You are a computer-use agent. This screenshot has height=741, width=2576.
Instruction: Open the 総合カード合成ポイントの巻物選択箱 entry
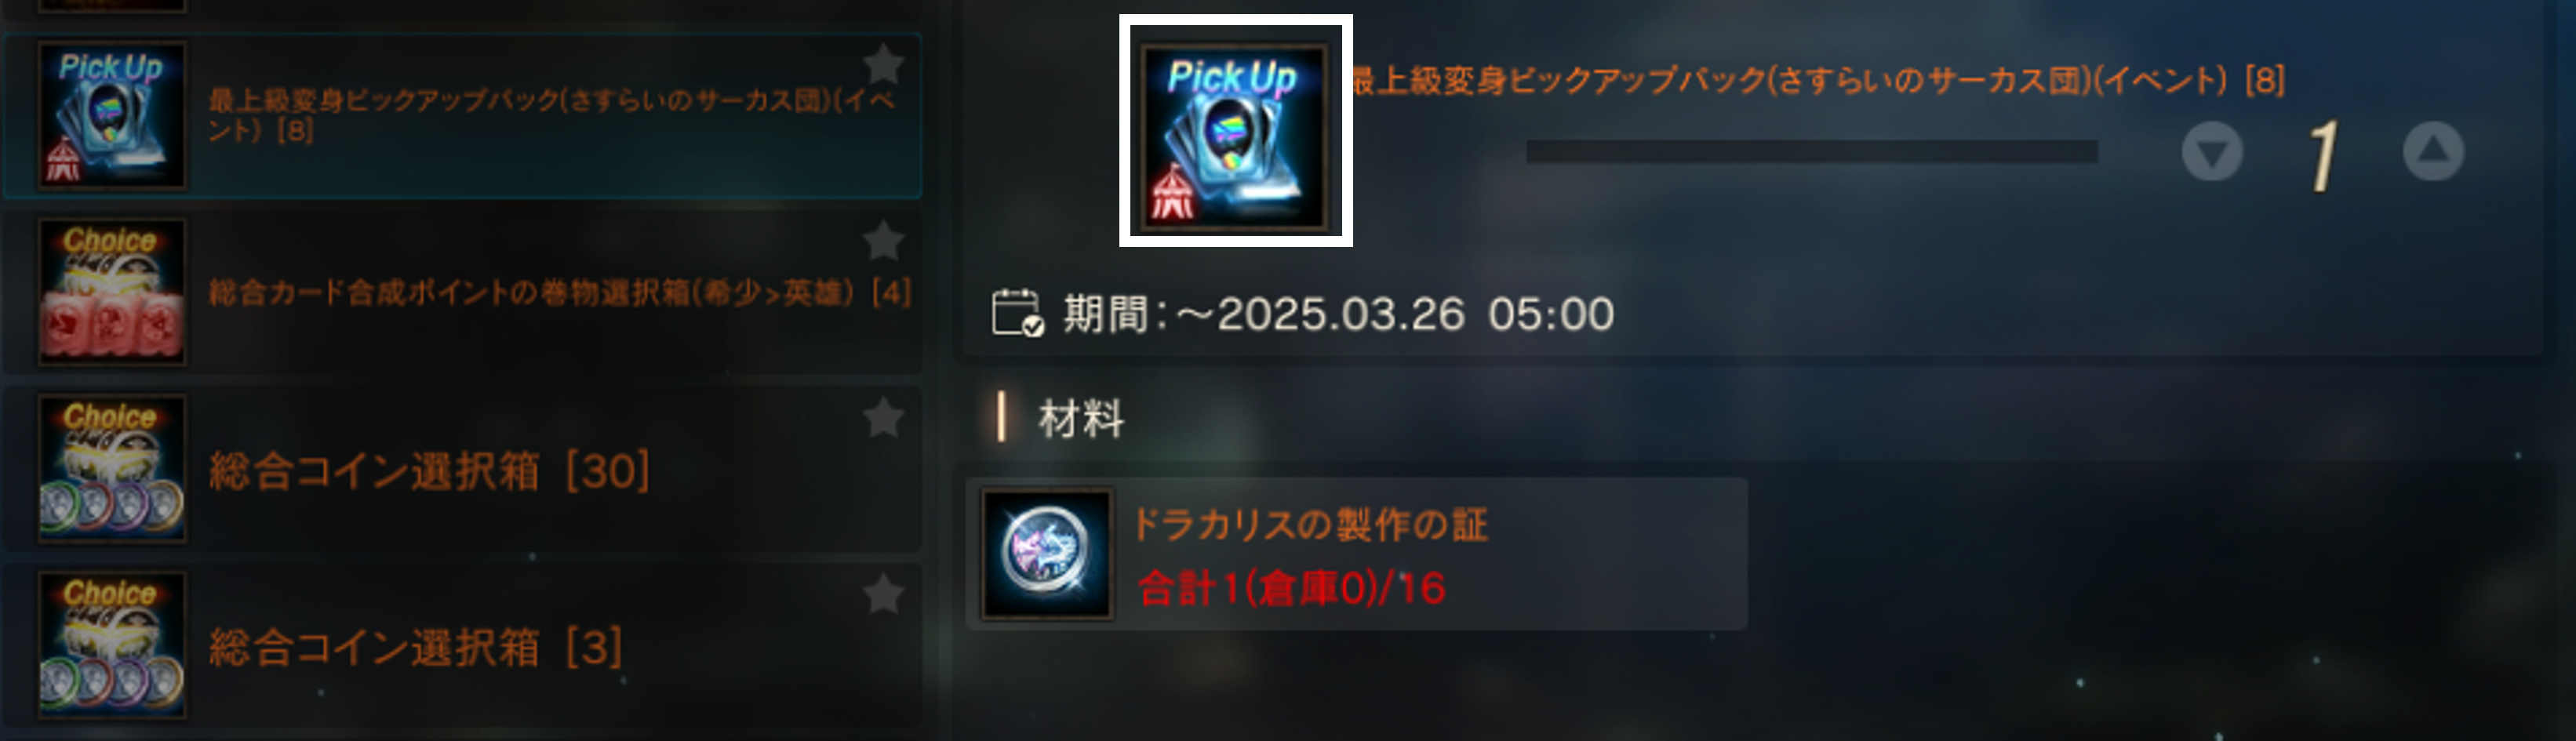(x=462, y=292)
